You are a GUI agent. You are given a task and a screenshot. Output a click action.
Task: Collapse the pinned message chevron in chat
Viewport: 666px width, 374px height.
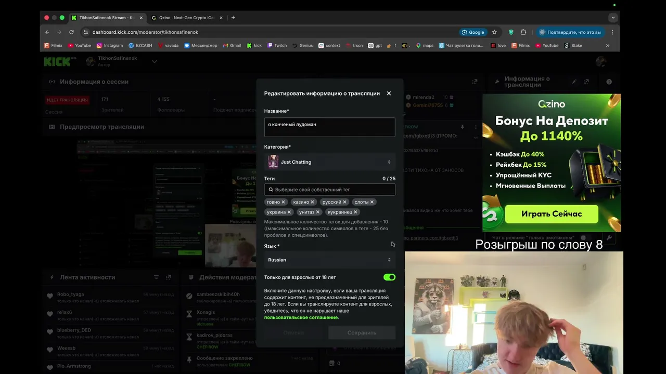(476, 138)
